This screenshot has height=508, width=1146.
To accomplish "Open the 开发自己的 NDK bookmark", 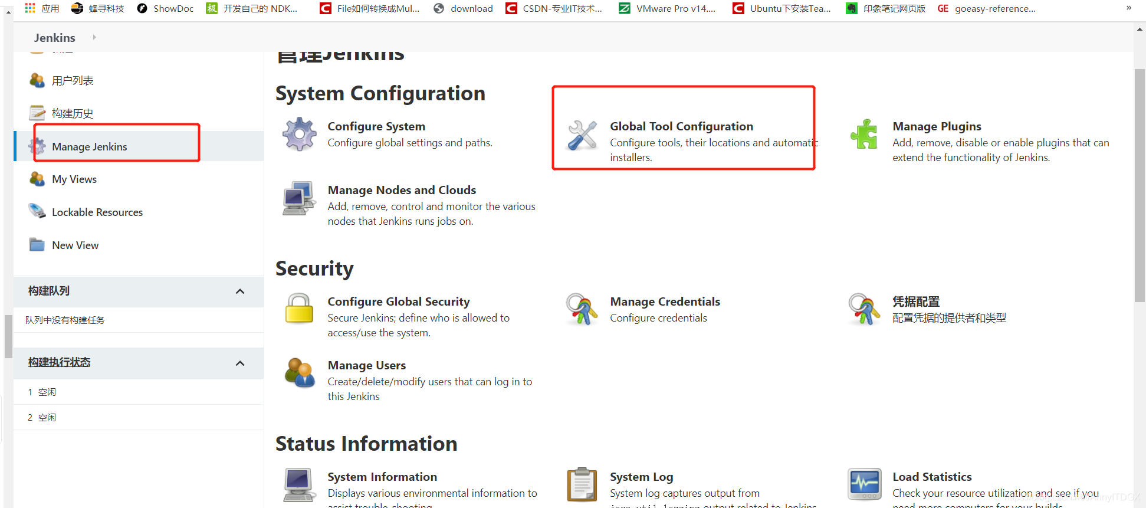I will click(x=252, y=8).
